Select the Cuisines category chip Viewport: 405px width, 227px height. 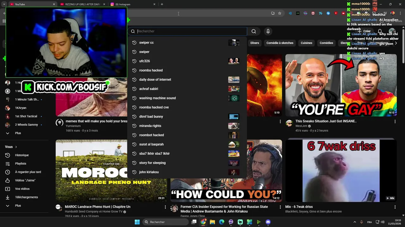[x=306, y=43]
